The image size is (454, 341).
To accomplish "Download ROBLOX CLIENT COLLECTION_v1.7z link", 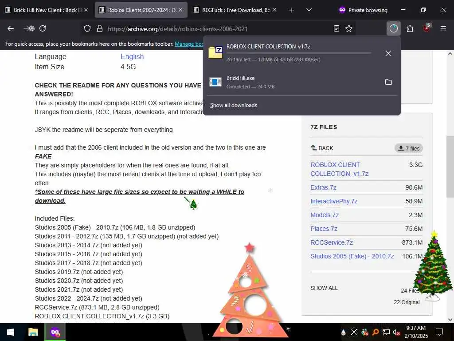I will pos(339,169).
